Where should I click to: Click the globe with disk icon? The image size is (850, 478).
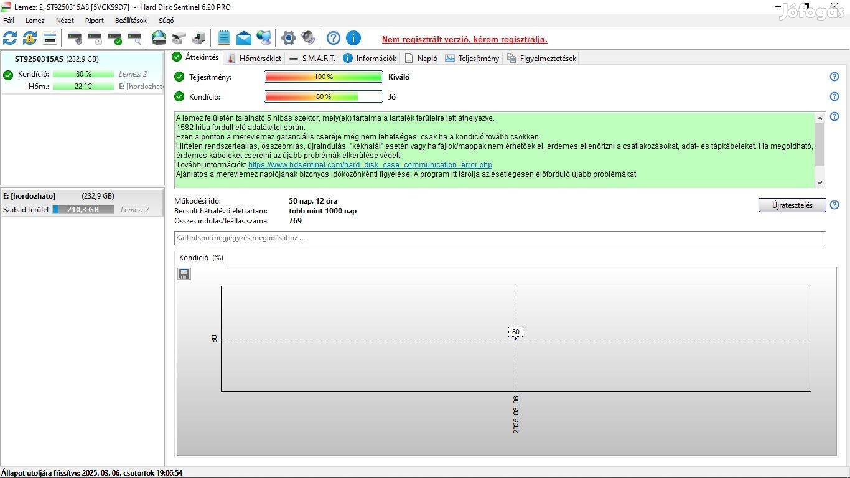(x=159, y=38)
